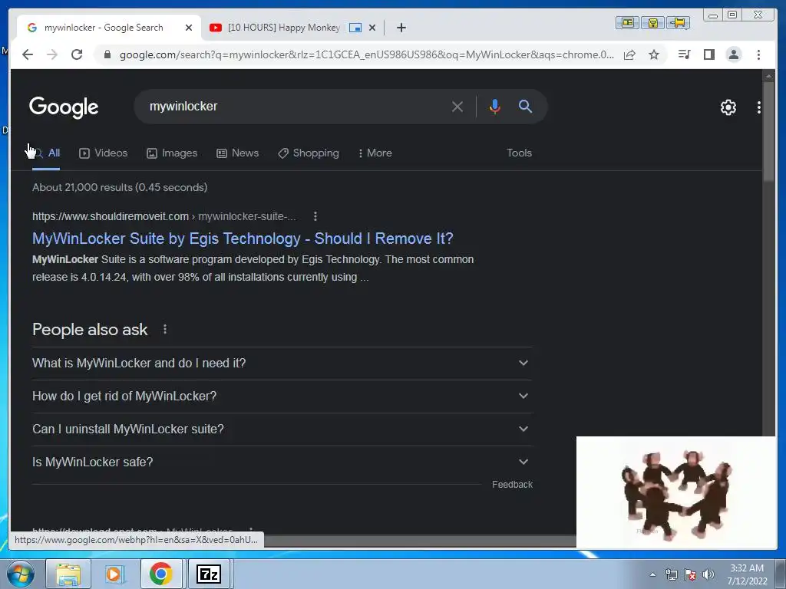Click picture-in-picture indicator on YouTube tab

[355, 28]
